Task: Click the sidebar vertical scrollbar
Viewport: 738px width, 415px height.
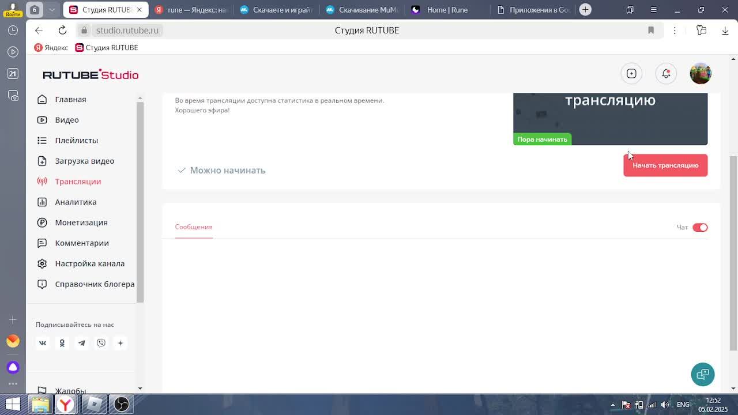Action: tap(140, 202)
